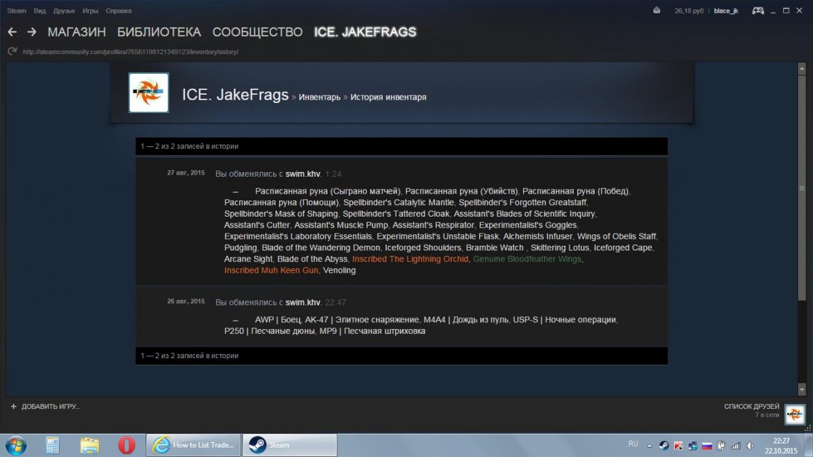Click M4A4 | Дождь из пуль item
The width and height of the screenshot is (813, 457).
[465, 320]
